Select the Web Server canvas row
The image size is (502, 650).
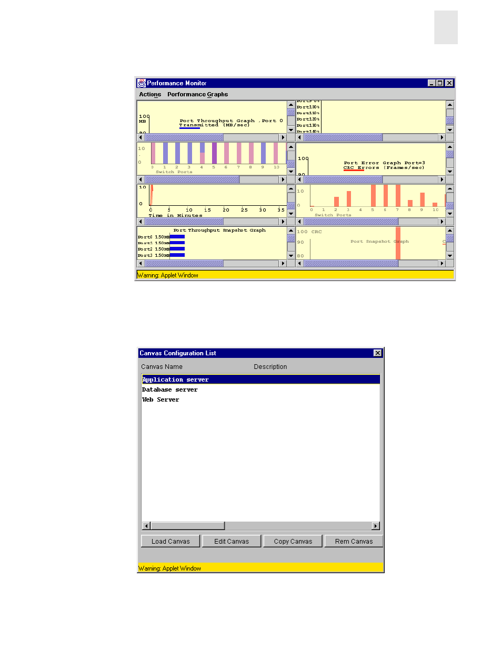(260, 399)
